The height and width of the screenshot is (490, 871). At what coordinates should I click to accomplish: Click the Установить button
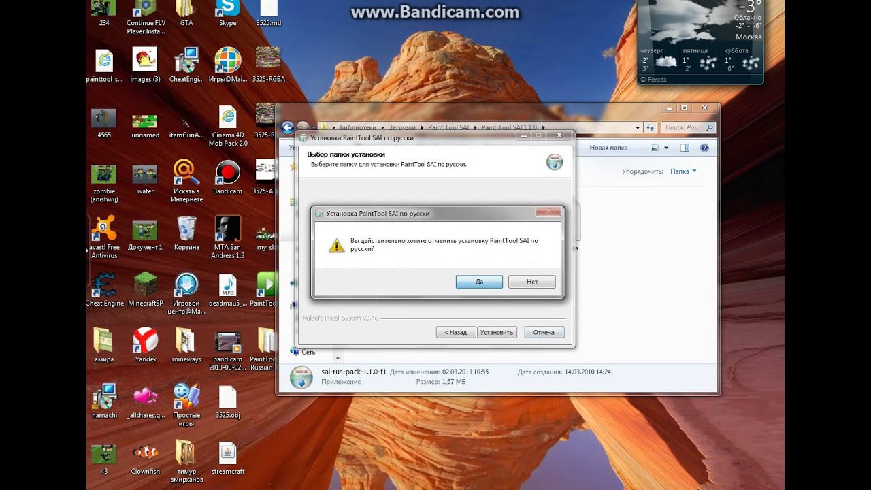point(497,332)
